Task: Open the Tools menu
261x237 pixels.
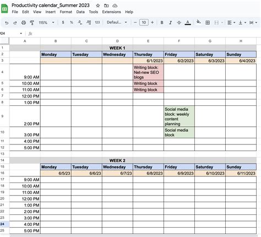Action: (x=94, y=12)
